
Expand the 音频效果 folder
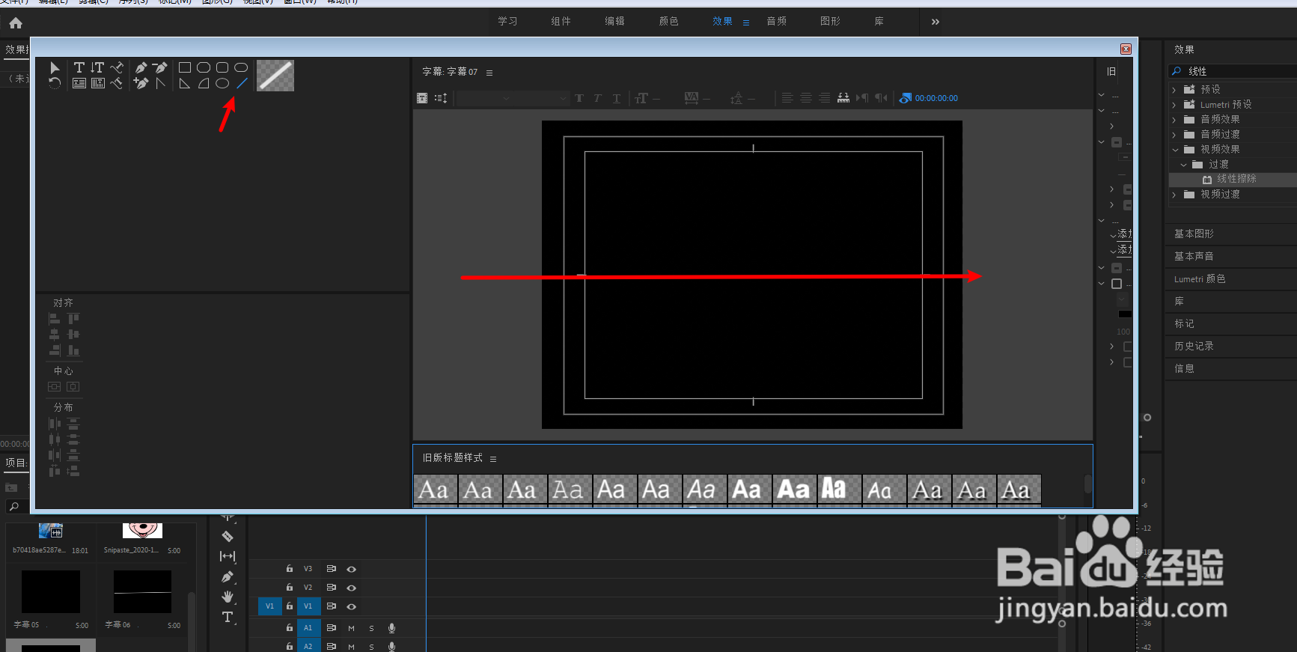tap(1174, 120)
